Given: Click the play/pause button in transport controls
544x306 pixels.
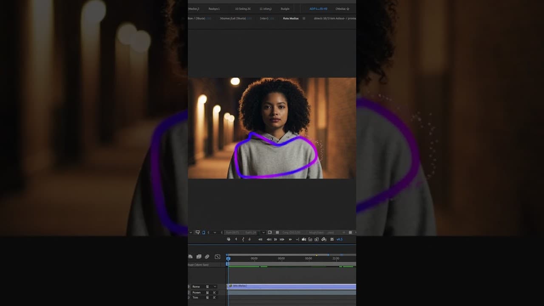Looking at the screenshot, I should point(275,240).
